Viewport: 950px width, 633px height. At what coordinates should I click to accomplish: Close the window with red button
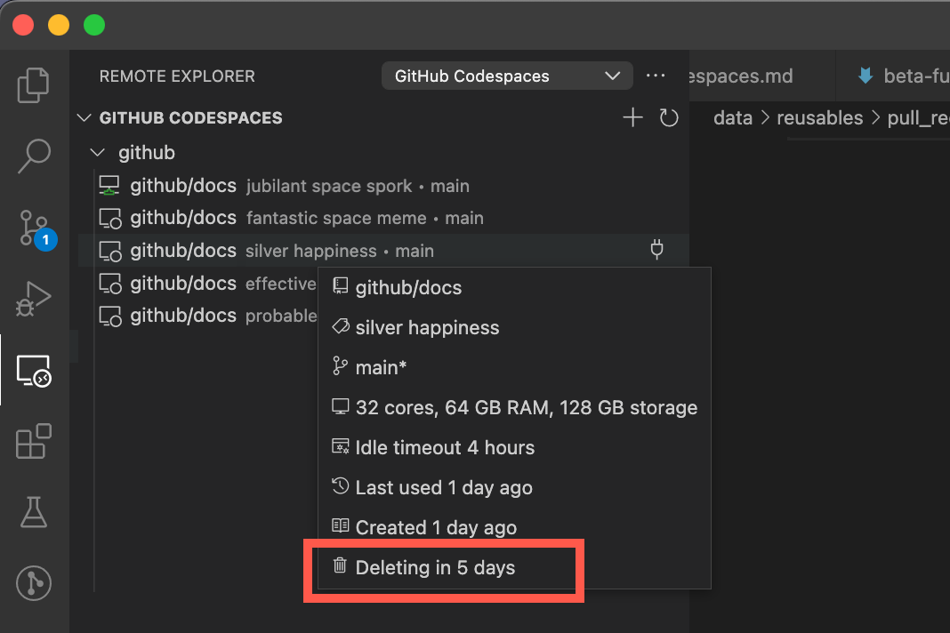click(x=23, y=26)
